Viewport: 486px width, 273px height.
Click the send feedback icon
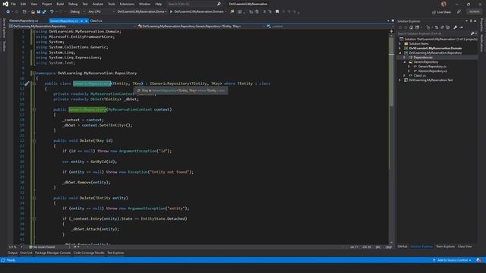(459, 12)
